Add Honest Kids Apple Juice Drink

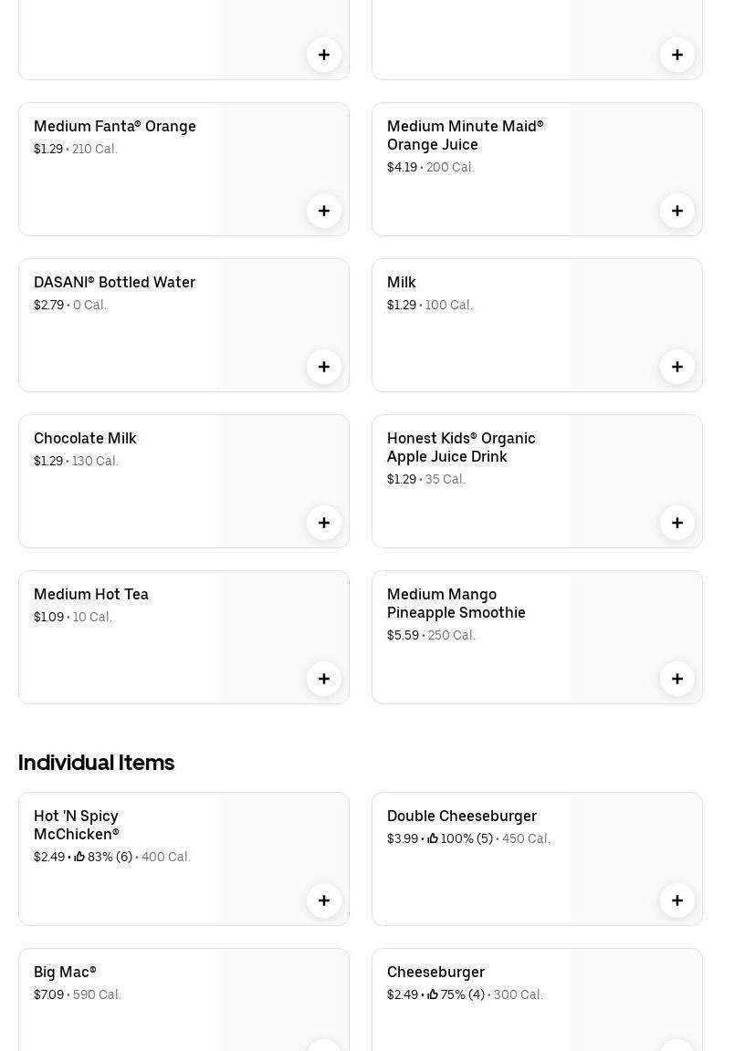click(x=677, y=523)
